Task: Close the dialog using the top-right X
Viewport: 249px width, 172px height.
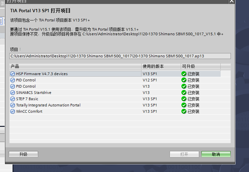Action: 232,1
